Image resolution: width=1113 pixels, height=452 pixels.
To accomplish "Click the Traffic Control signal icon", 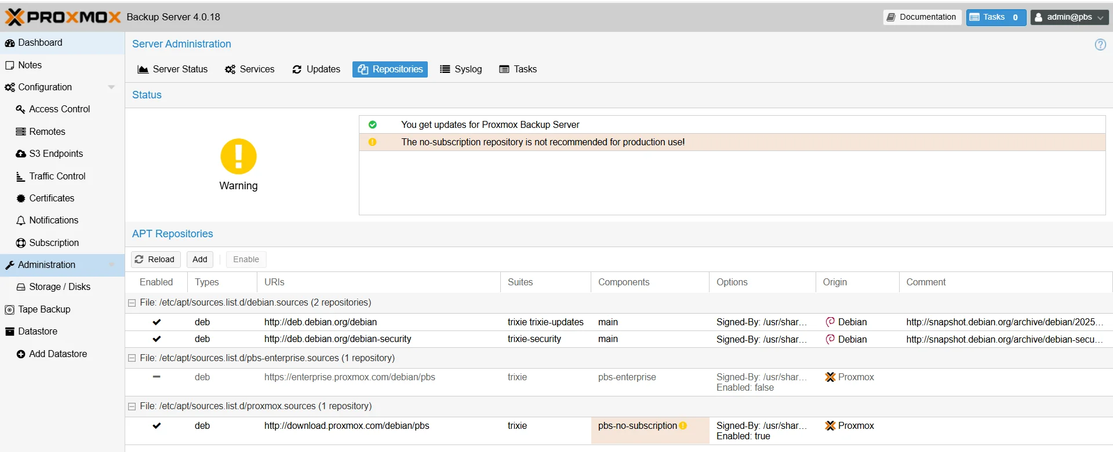I will 21,177.
